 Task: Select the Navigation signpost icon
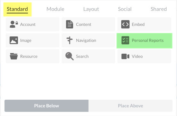click(70, 40)
